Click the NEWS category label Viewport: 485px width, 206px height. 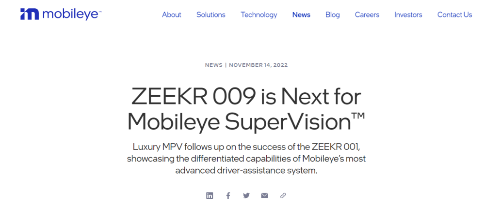click(x=214, y=65)
